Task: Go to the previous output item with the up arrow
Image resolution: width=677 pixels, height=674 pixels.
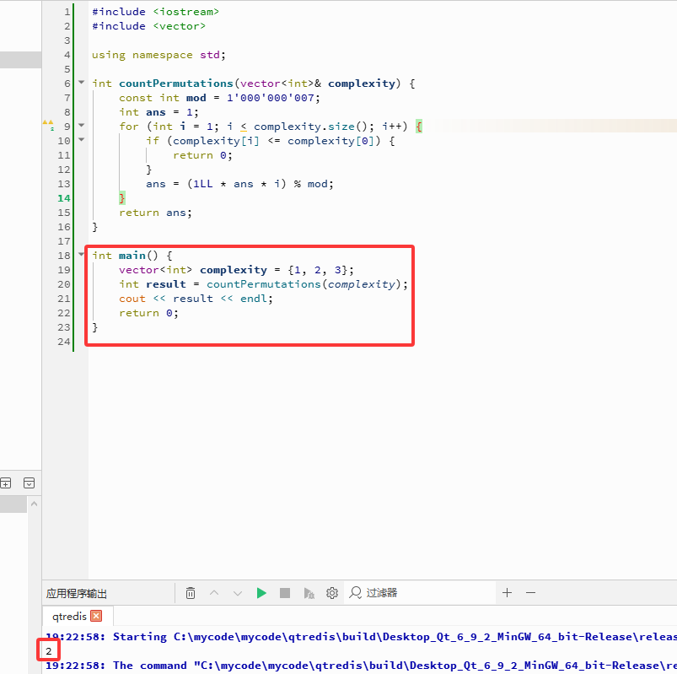Action: 214,593
